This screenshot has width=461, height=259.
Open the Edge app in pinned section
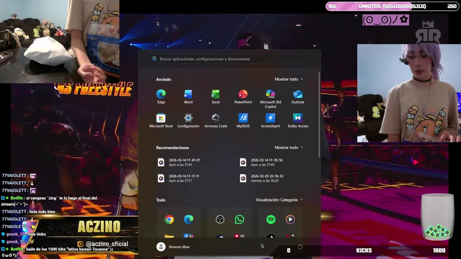pos(161,97)
